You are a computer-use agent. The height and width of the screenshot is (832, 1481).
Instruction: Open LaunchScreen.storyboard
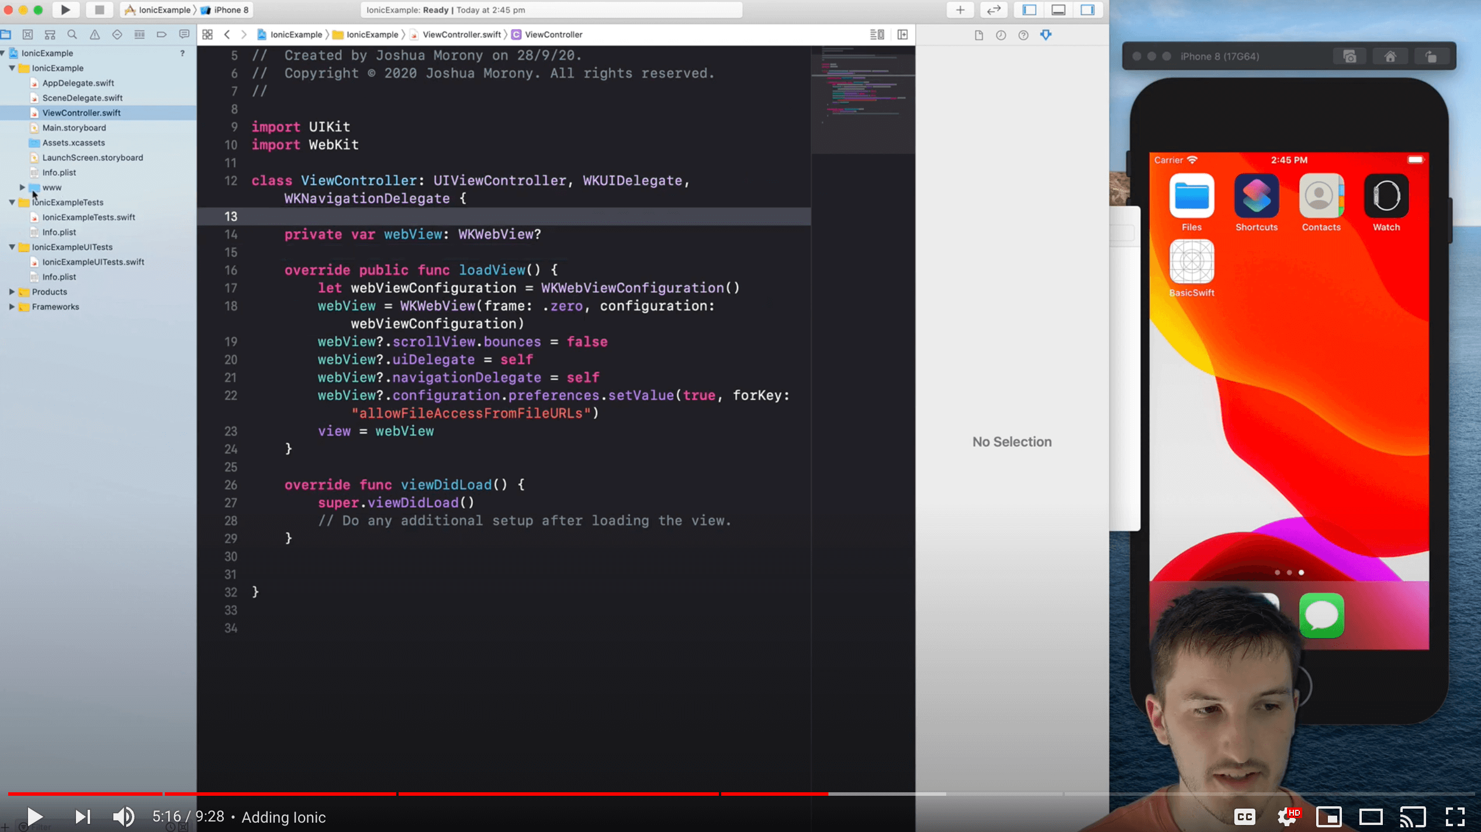(x=92, y=158)
